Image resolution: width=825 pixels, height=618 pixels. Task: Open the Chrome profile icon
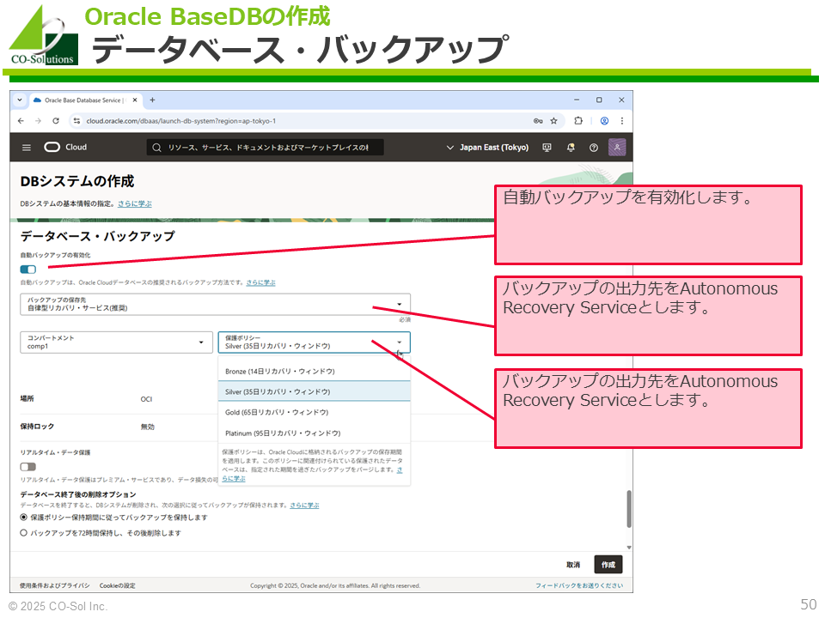[604, 121]
